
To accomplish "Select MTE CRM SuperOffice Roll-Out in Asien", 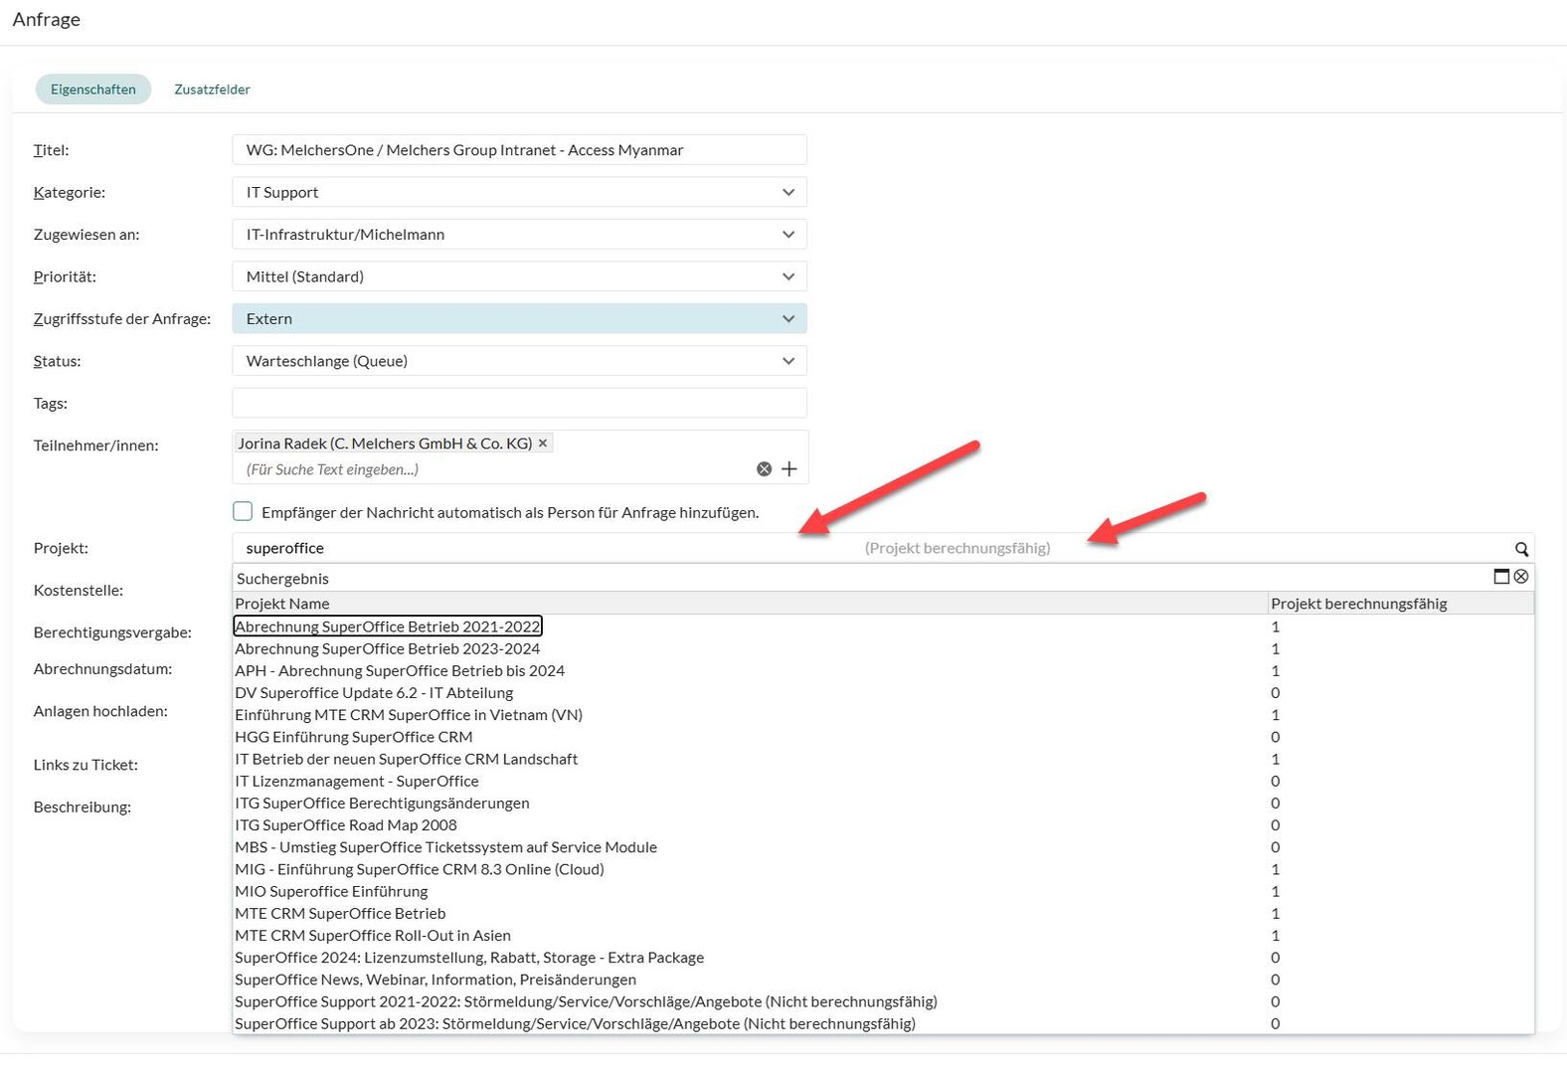I will (883, 935).
